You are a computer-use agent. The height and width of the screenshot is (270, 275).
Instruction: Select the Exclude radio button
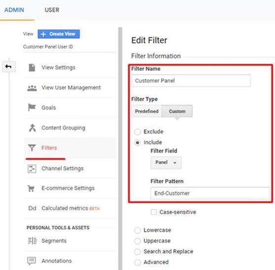pos(137,132)
